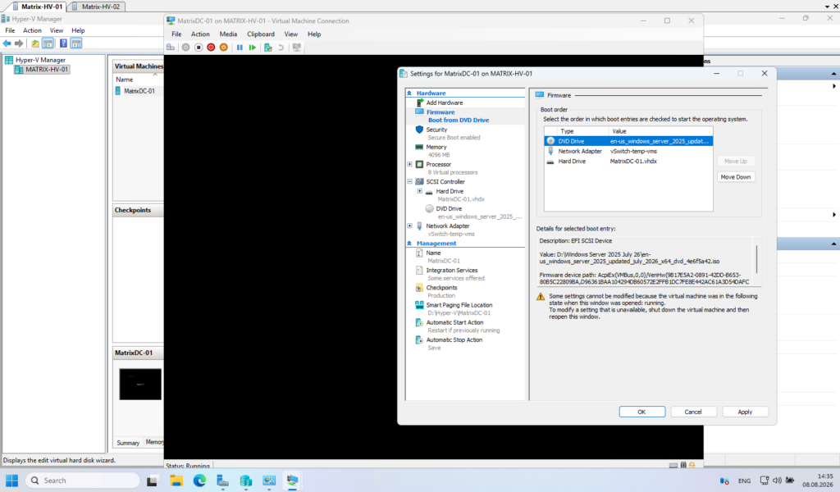Switch to the Matrix-HV-02 tab
Viewport: 840px width, 492px height.
97,7
